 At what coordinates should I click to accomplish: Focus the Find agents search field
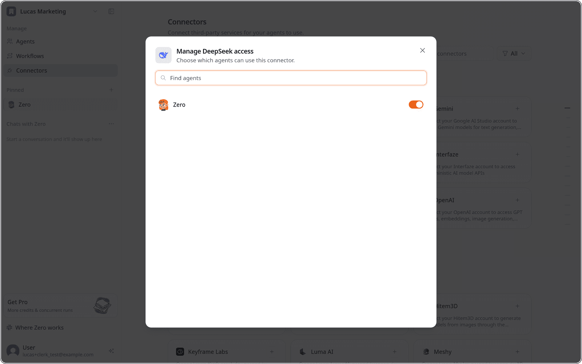pos(291,78)
